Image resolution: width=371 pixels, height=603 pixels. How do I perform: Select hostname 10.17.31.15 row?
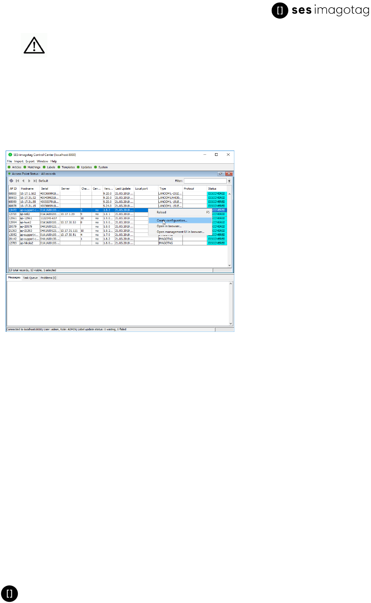click(118, 206)
